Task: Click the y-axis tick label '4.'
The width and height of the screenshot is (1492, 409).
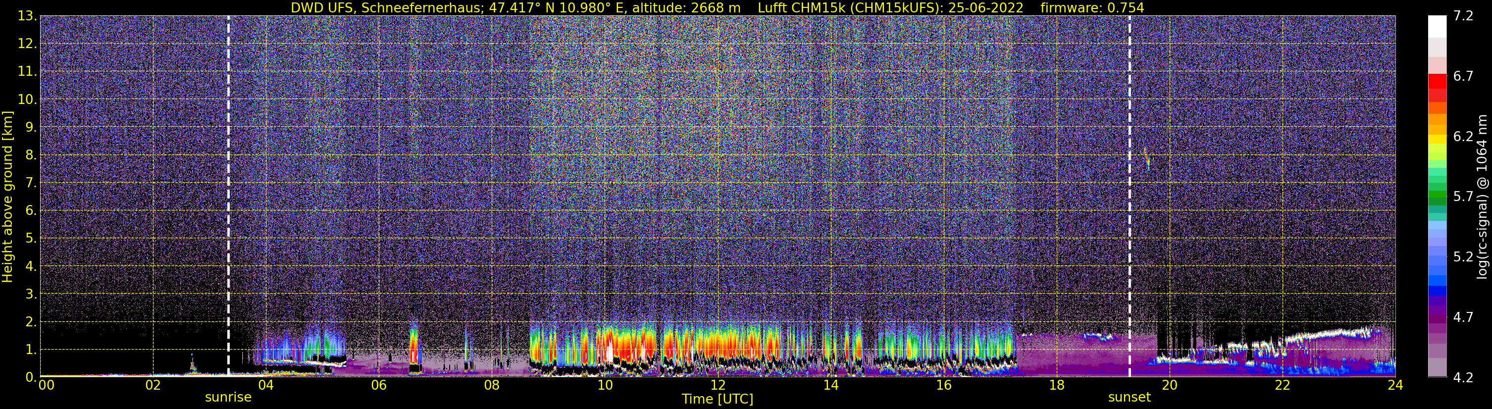Action: (31, 266)
